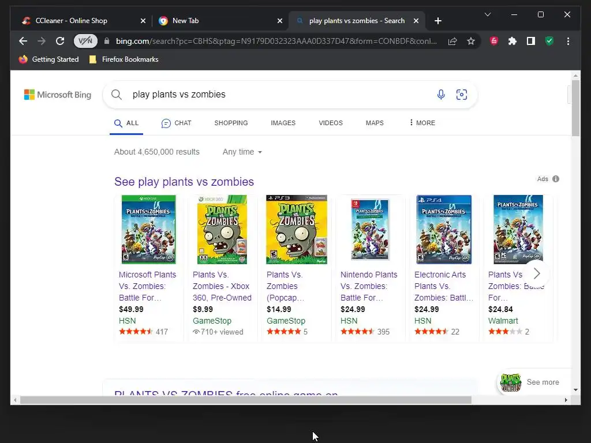Select the ALL results tab
The image size is (591, 443).
tap(126, 123)
